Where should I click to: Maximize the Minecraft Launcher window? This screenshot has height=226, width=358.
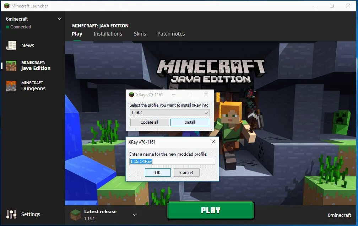coord(332,6)
